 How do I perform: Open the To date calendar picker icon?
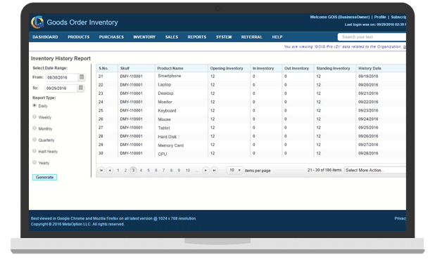click(81, 88)
